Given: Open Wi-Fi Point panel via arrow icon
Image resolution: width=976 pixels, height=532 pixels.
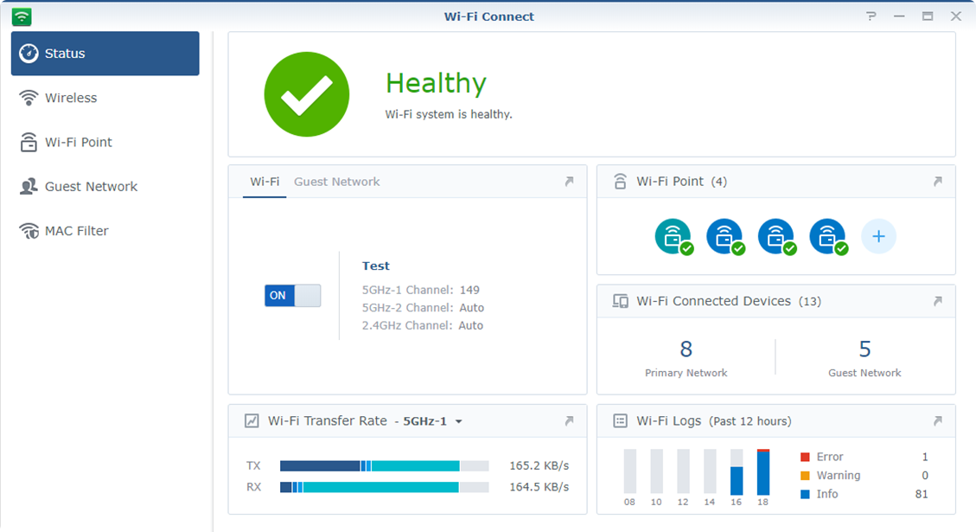Looking at the screenshot, I should (938, 182).
